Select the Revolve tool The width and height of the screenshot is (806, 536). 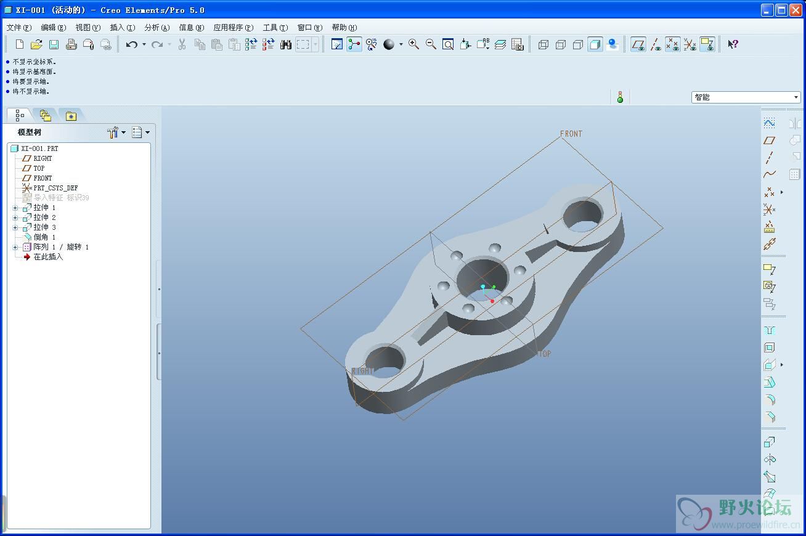pyautogui.click(x=769, y=459)
